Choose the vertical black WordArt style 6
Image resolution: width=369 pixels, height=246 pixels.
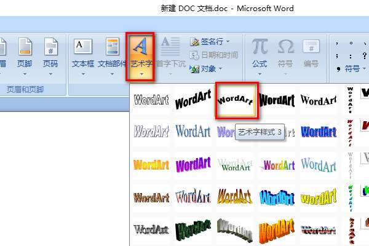[x=350, y=100]
